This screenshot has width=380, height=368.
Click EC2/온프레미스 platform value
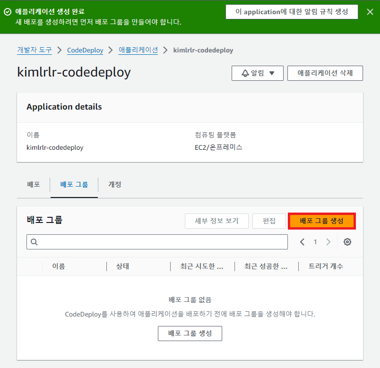coord(218,147)
